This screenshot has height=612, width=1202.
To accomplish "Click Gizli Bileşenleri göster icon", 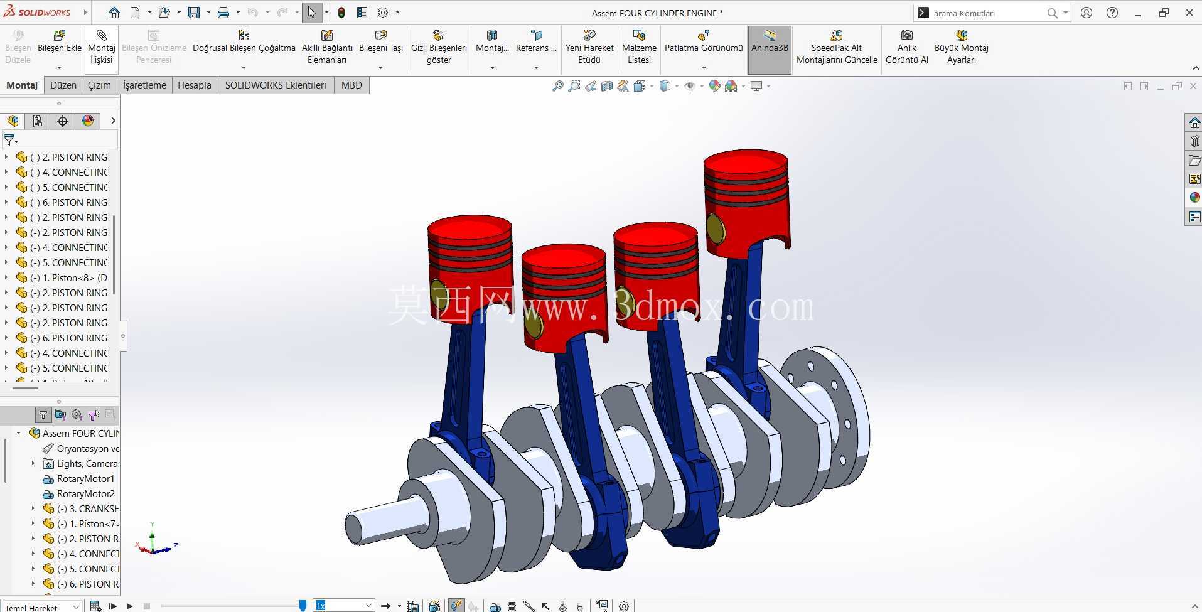I will tap(439, 35).
